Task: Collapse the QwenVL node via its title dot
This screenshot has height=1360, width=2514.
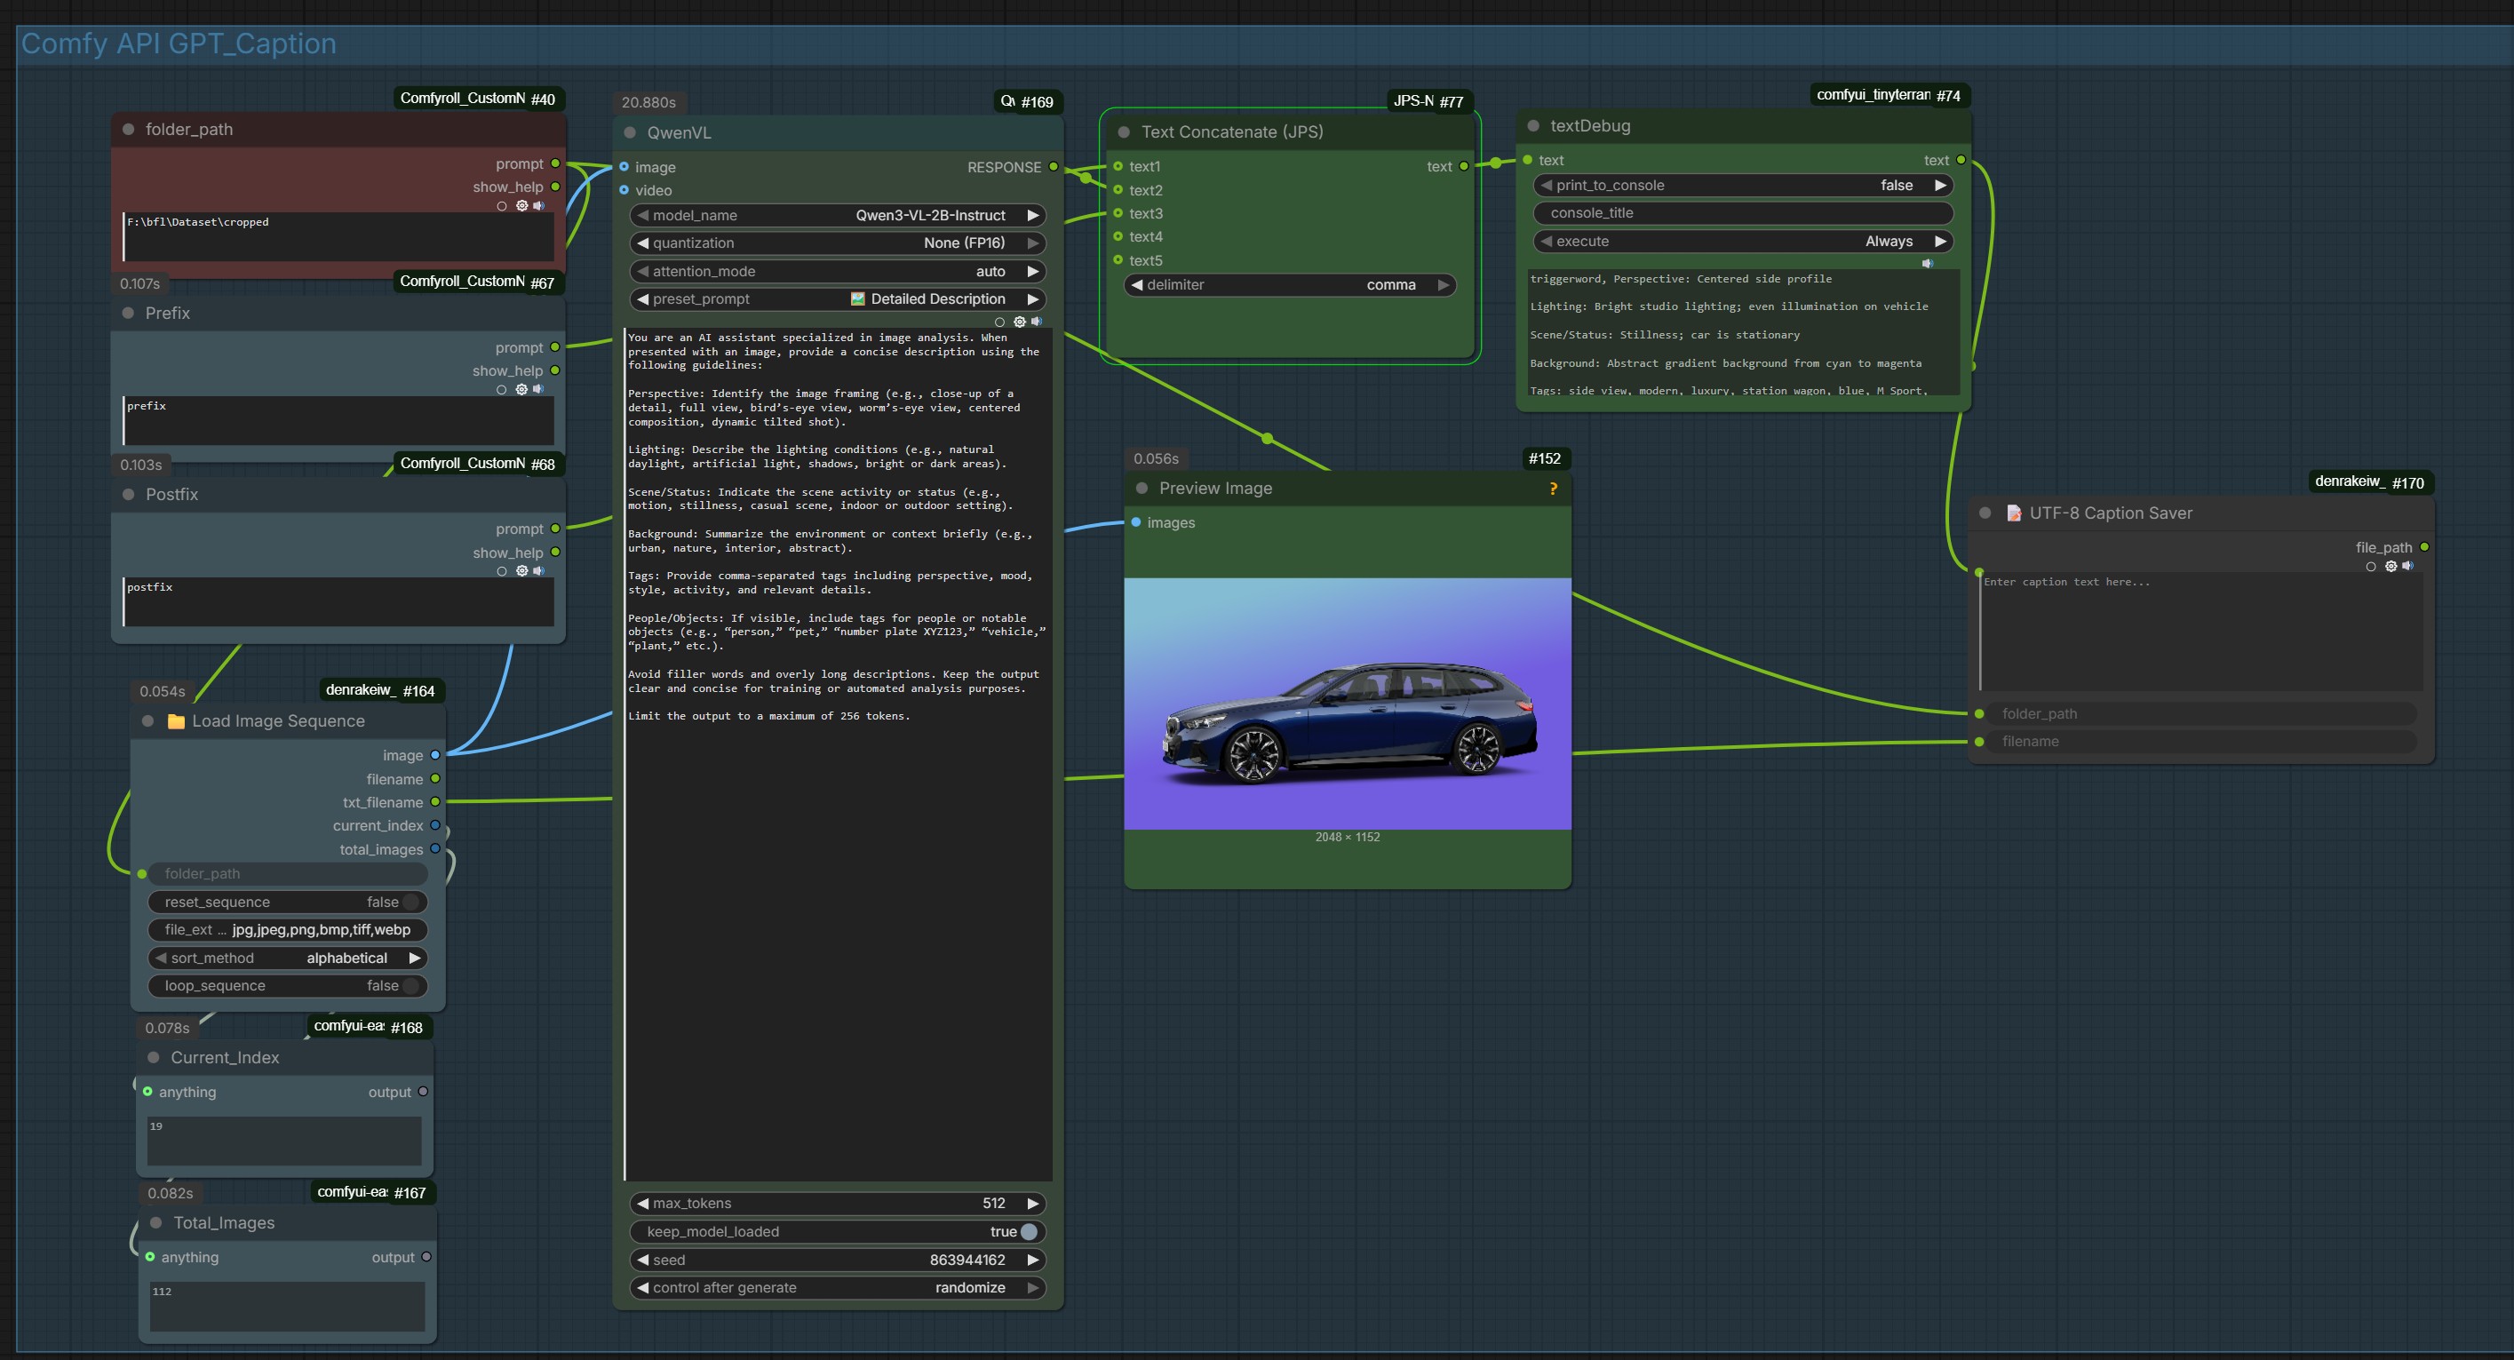Action: (631, 132)
